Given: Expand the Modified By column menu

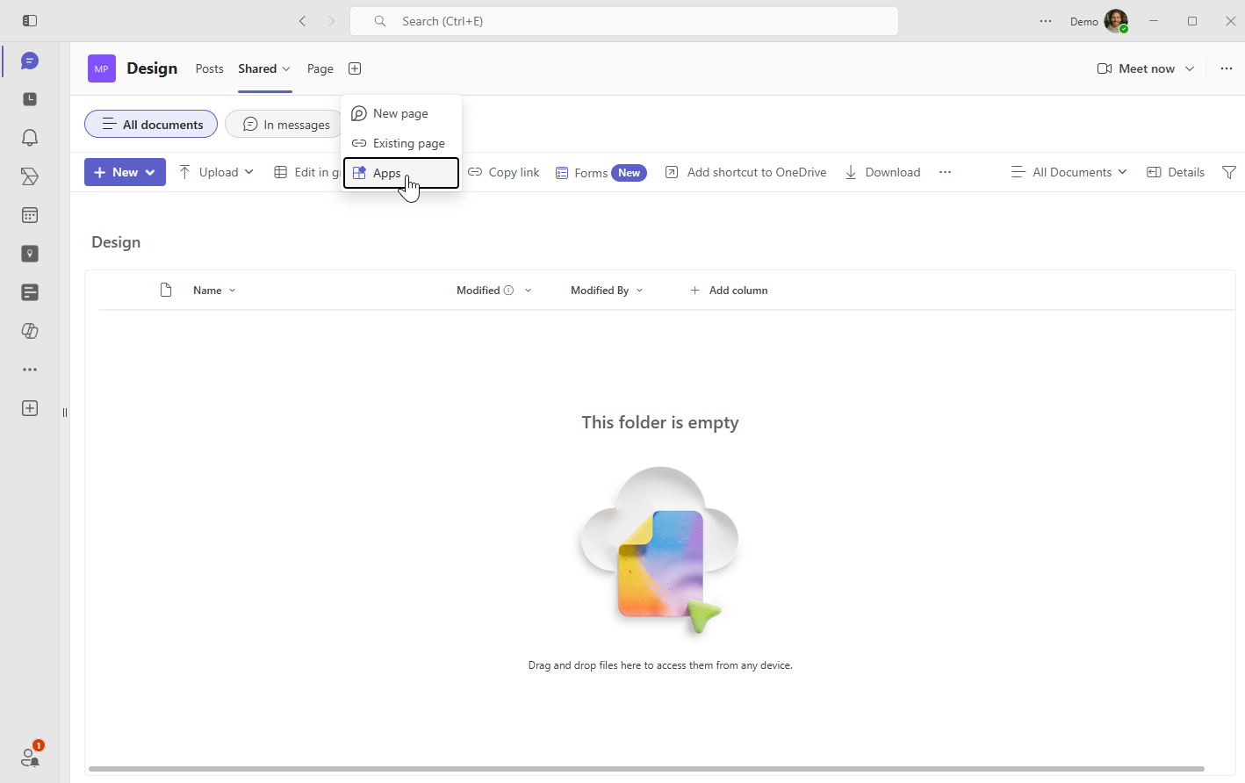Looking at the screenshot, I should tap(639, 291).
